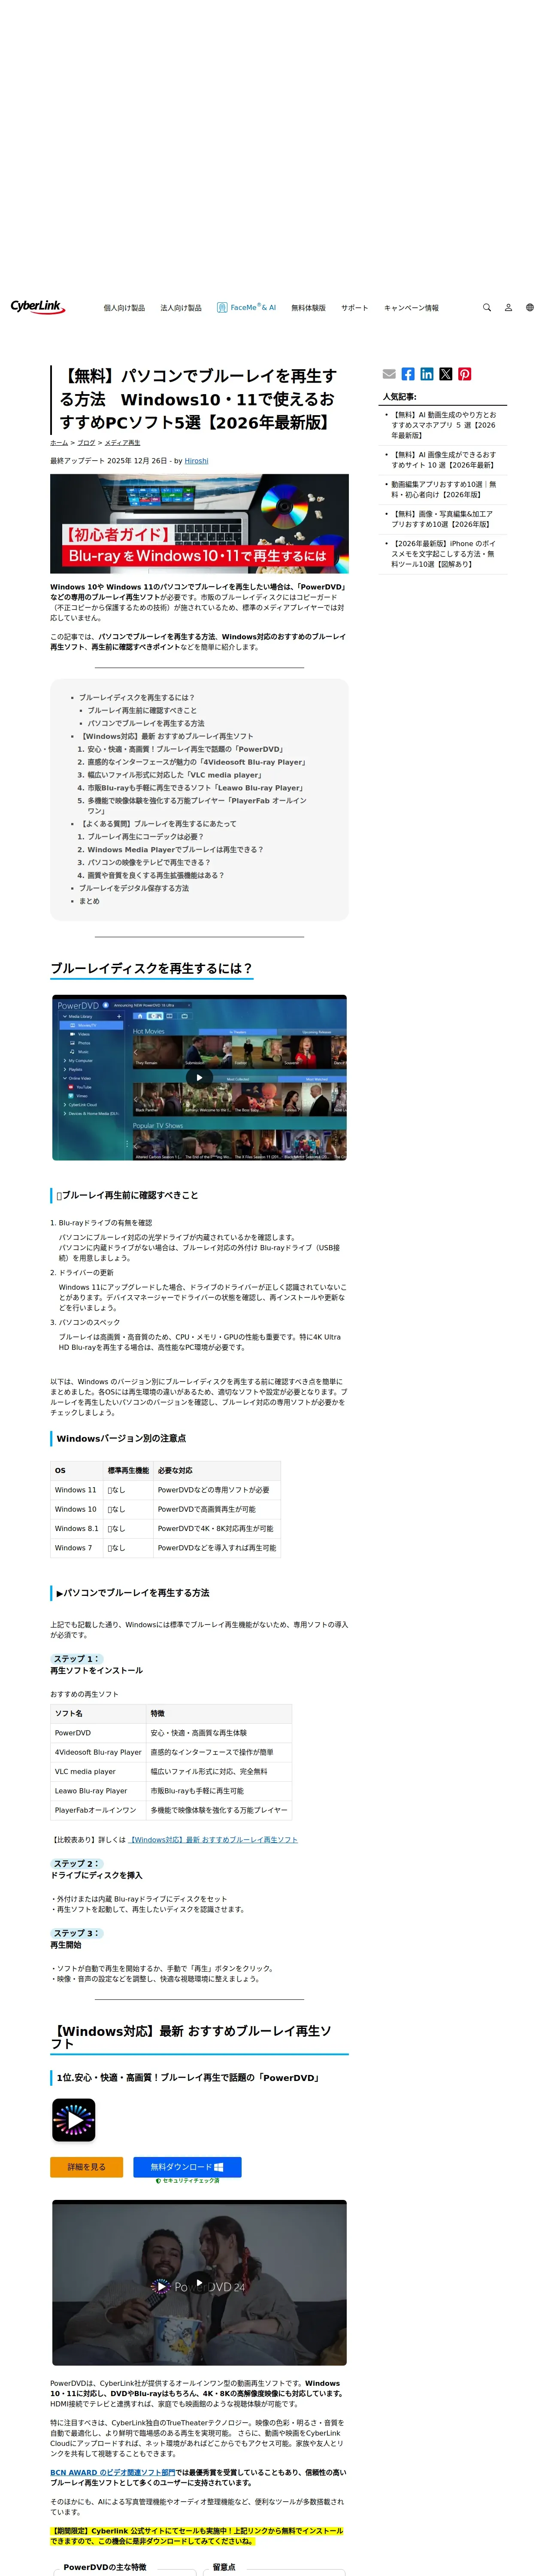The width and height of the screenshot is (551, 2576).
Task: Open サポート menu
Action: [x=354, y=308]
